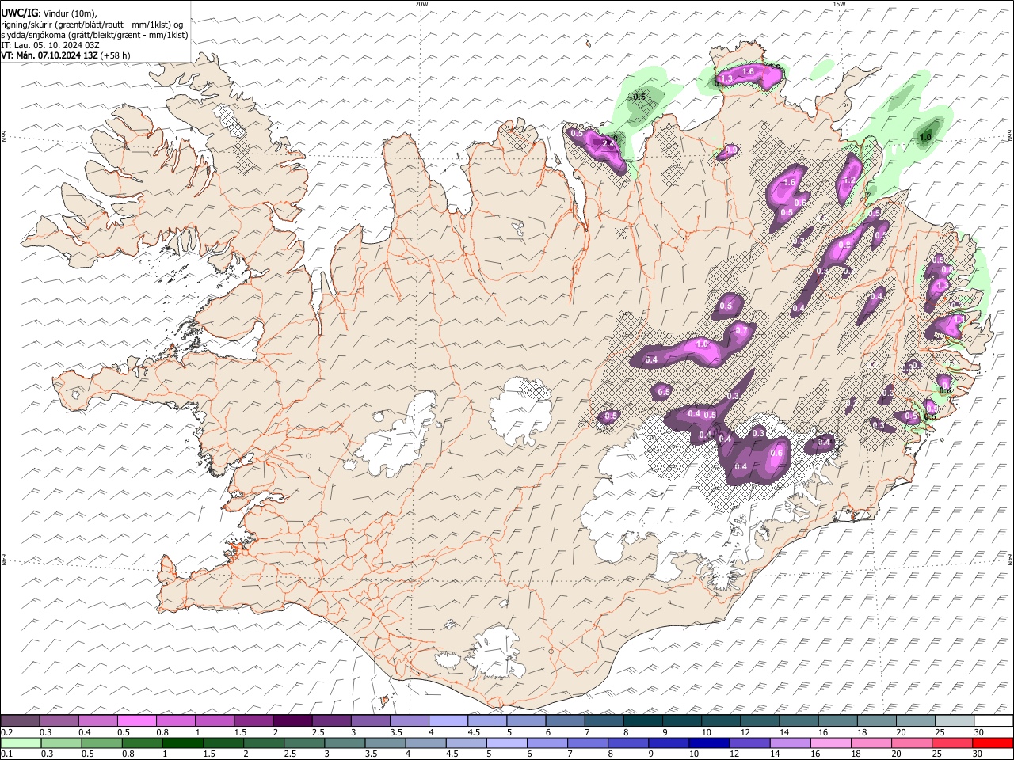Click the 'UWC/IG: Vindur (10m),' title line
Screen dimensions: 1014x760
(49, 13)
